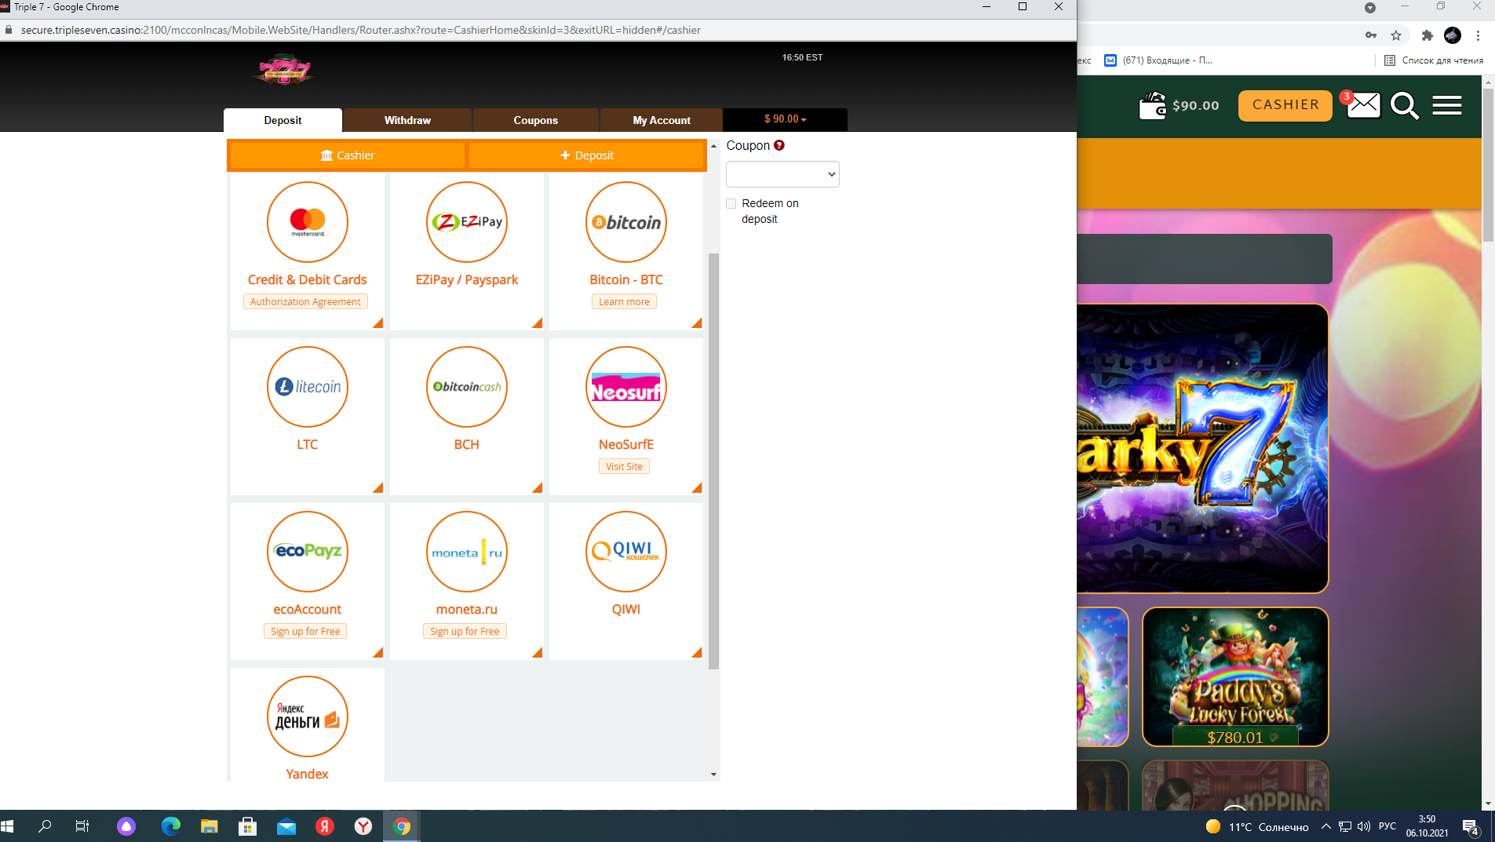Click Sign up for Free under moneta.ru
The width and height of the screenshot is (1495, 842).
465,631
